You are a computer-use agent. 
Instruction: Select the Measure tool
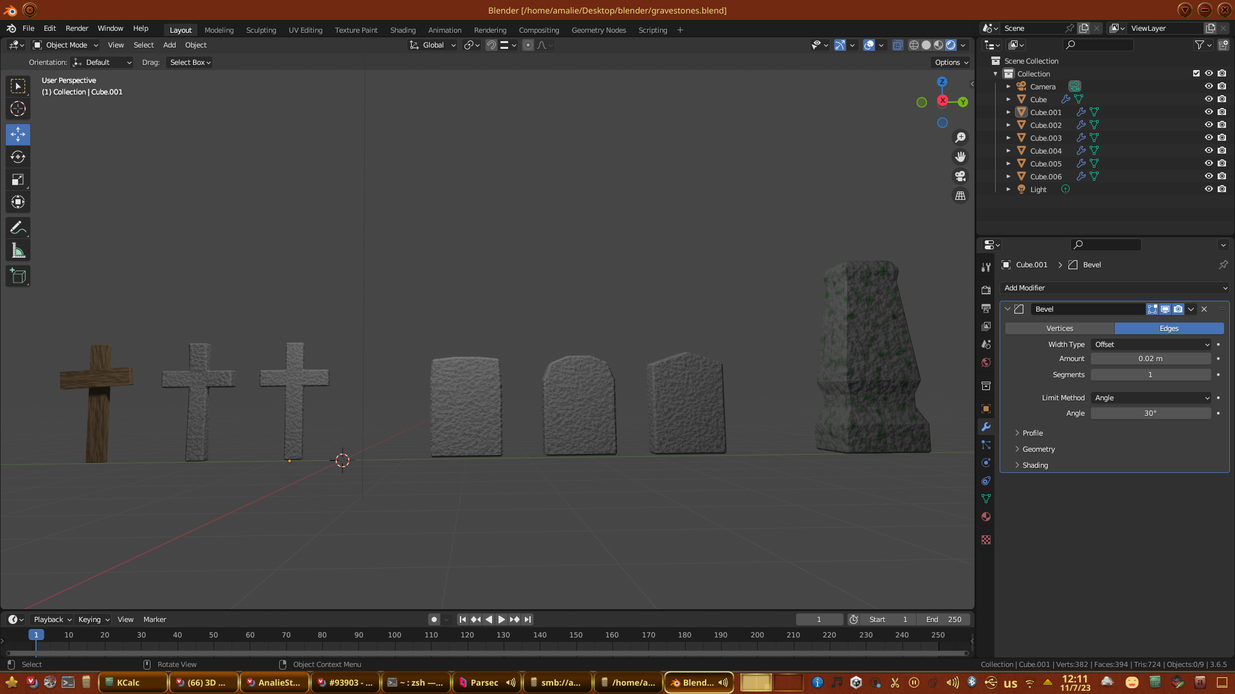point(18,251)
